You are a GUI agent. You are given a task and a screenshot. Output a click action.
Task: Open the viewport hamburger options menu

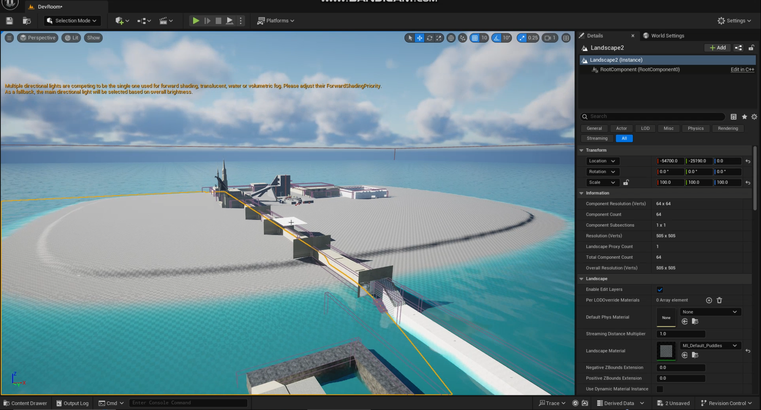tap(9, 38)
